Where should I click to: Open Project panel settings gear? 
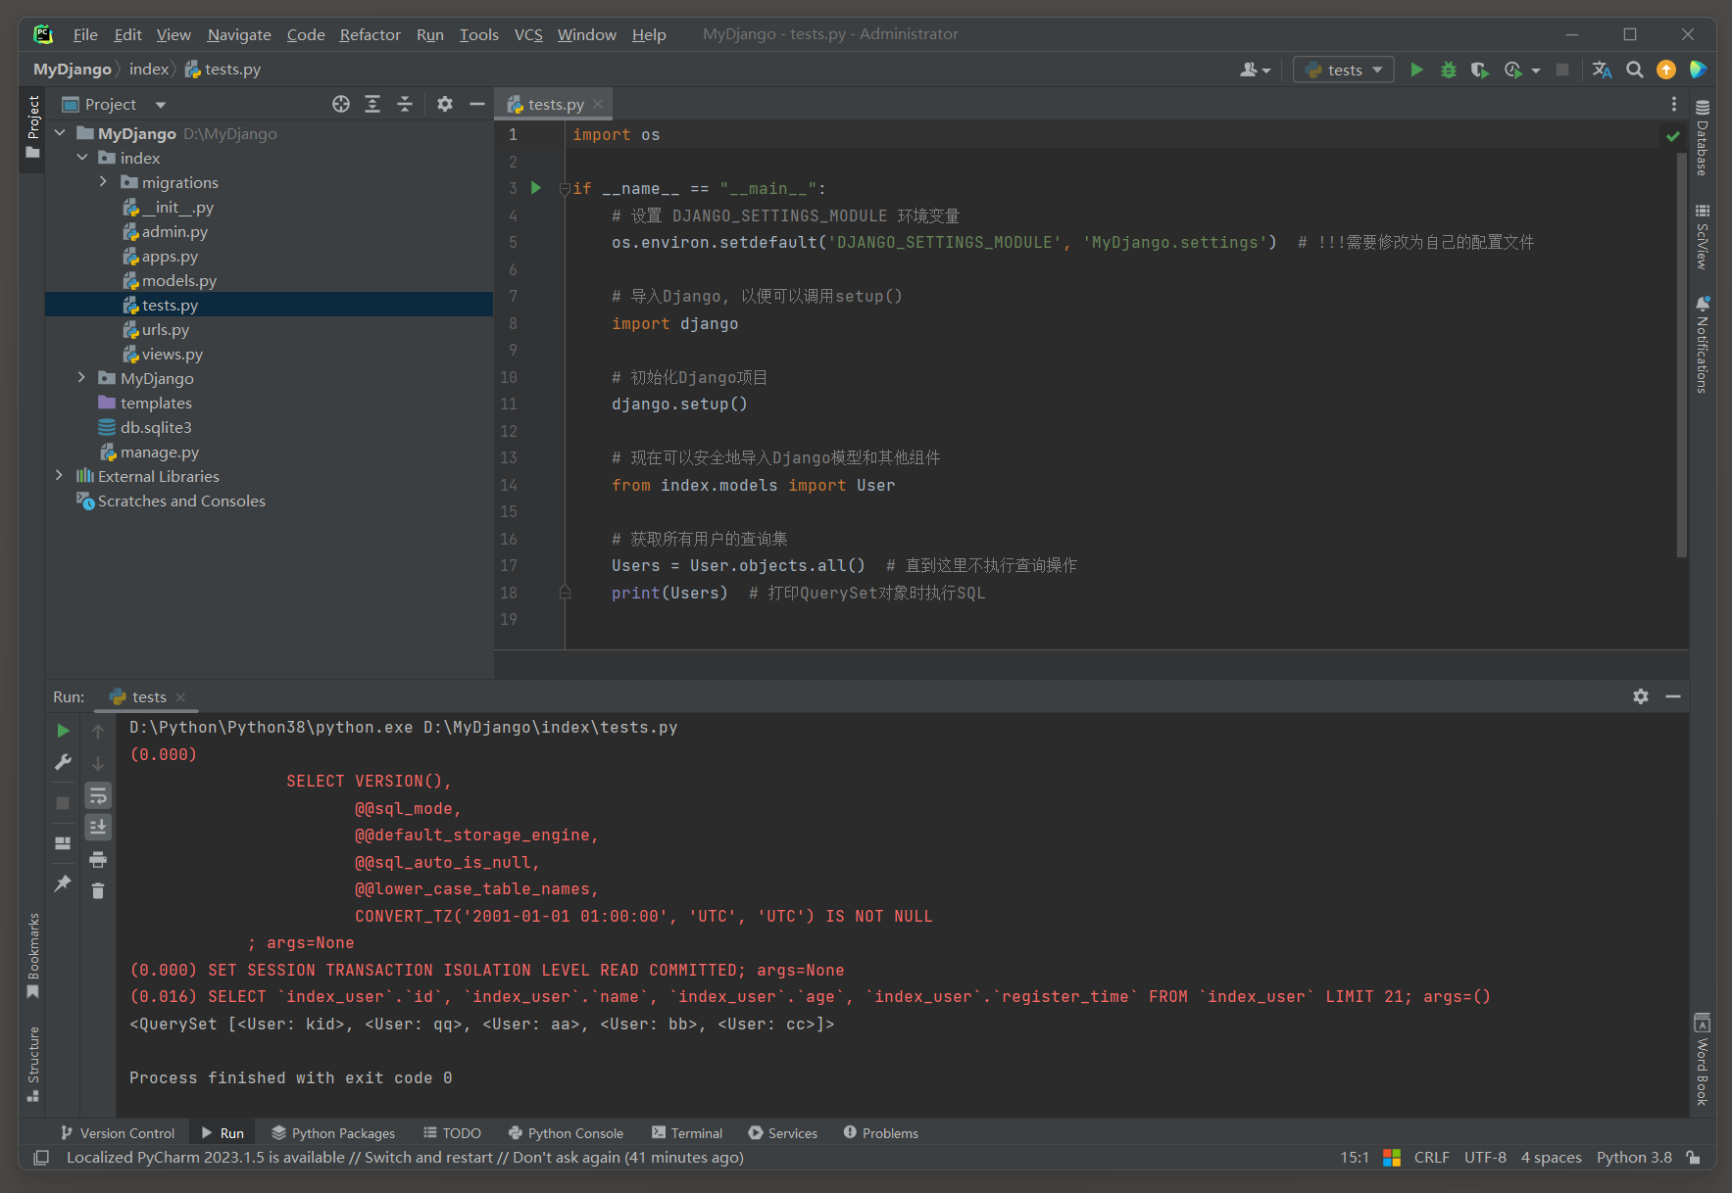coord(445,104)
